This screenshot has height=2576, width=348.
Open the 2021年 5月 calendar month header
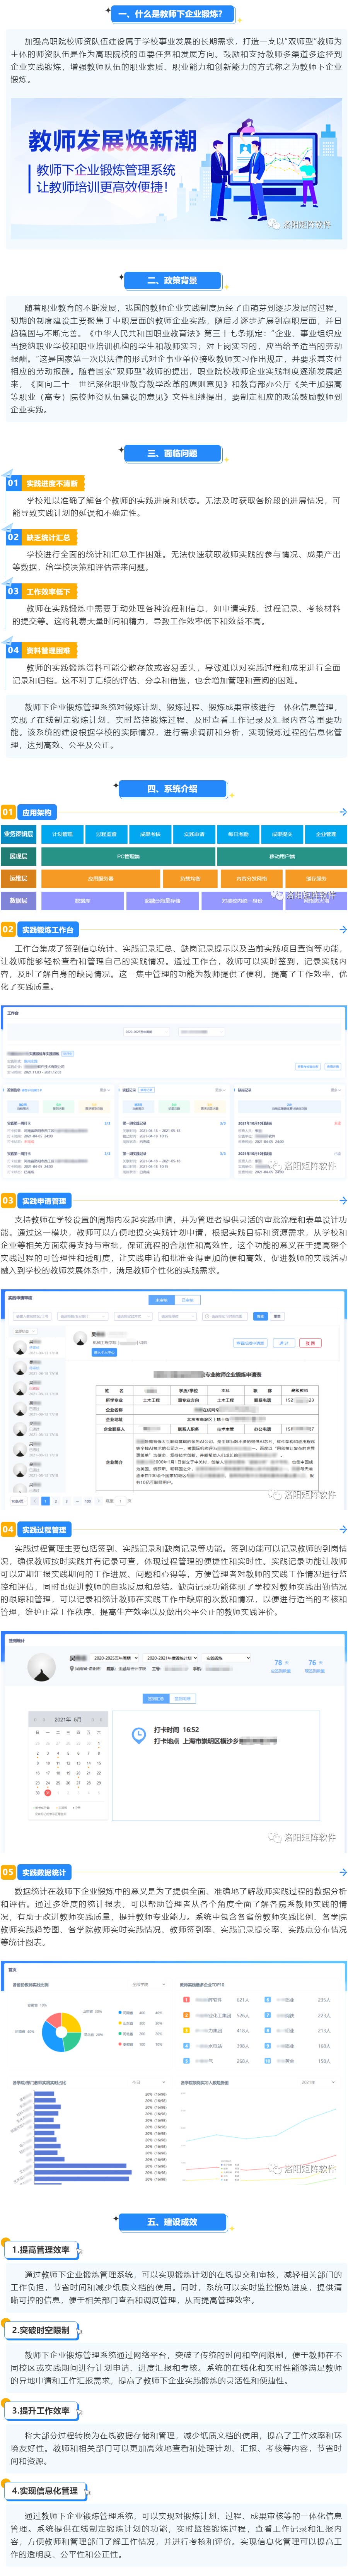pyautogui.click(x=68, y=1719)
